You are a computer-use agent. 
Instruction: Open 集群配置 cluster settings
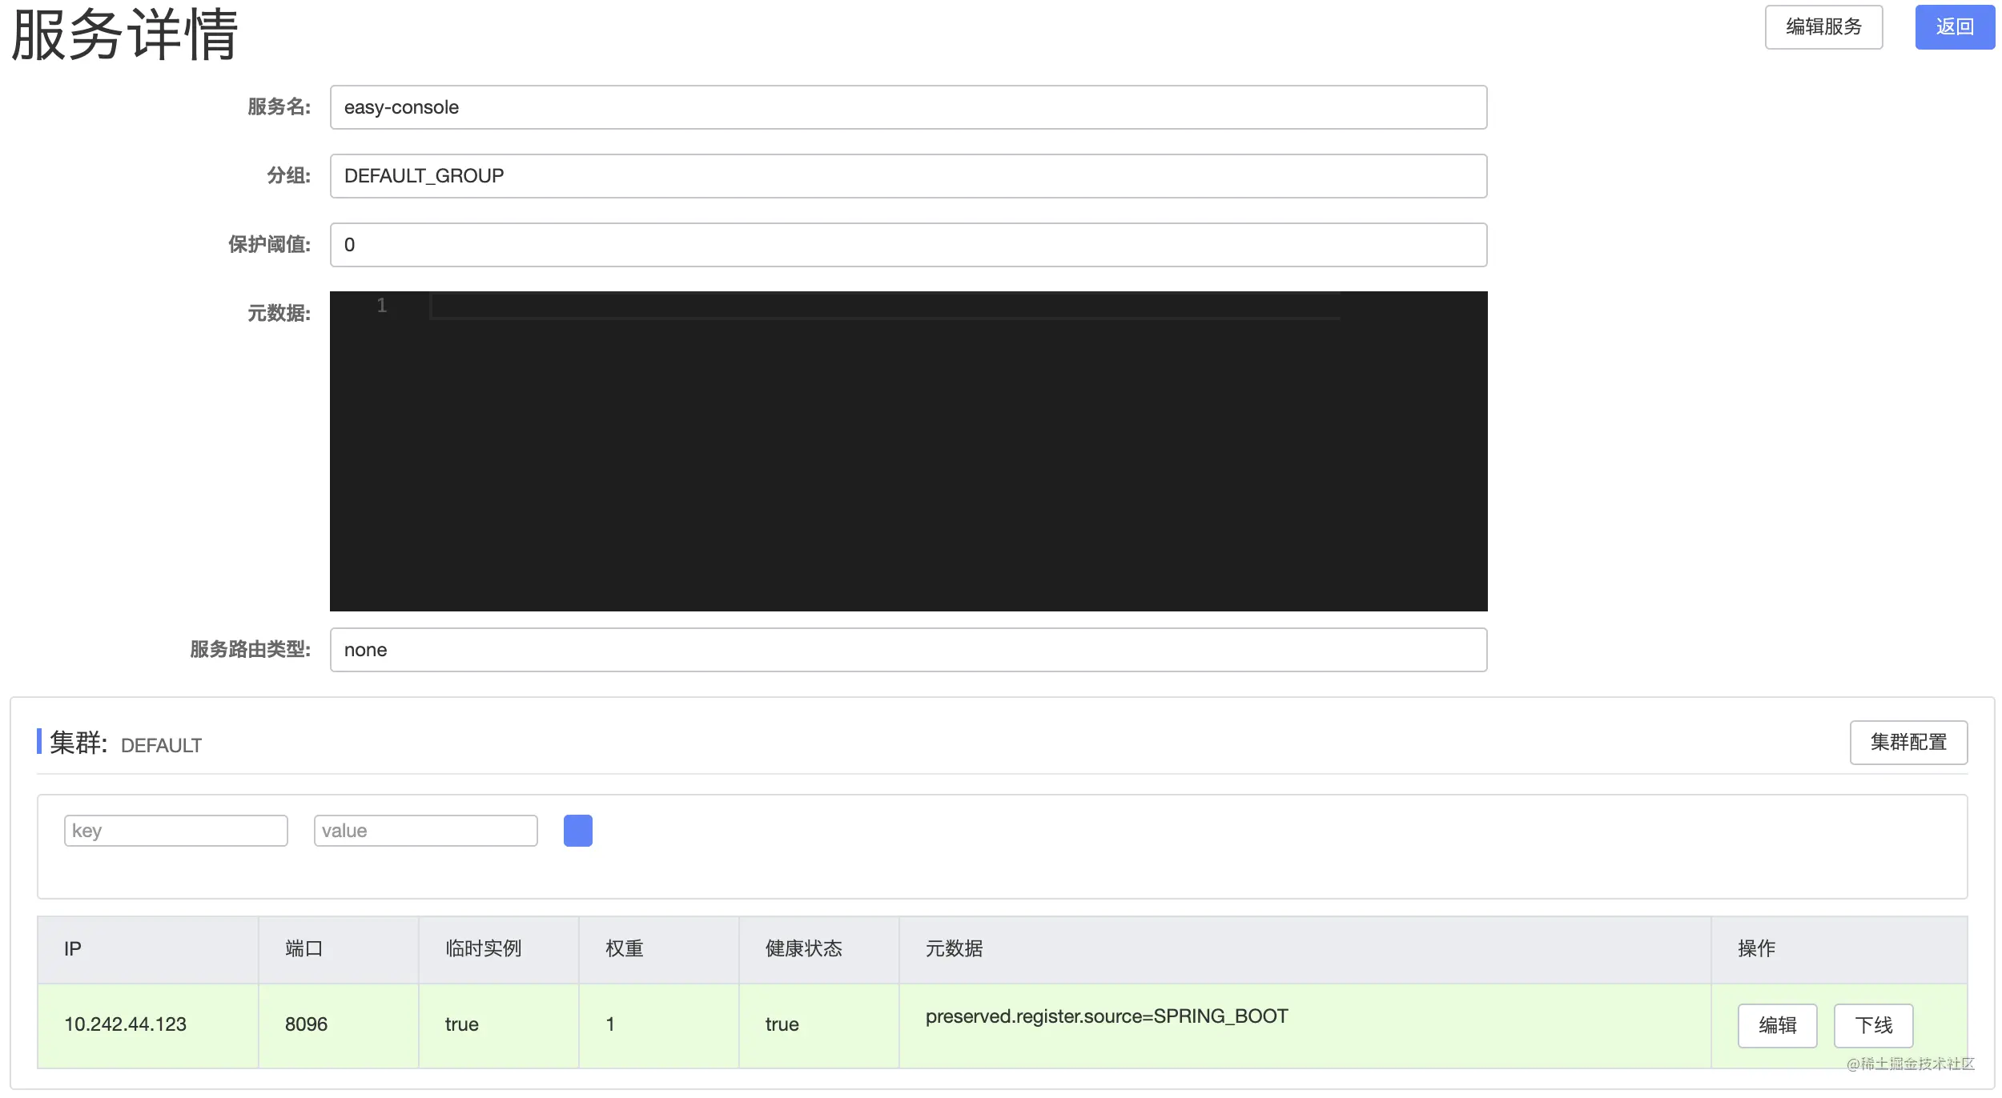point(1908,742)
